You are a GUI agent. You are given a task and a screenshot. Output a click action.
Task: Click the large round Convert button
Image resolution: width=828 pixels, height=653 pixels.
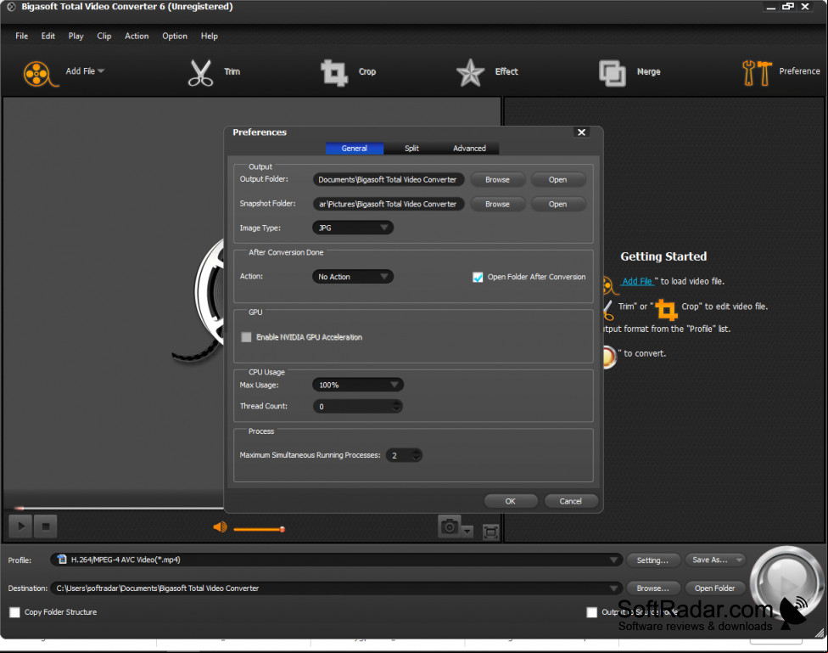[786, 583]
